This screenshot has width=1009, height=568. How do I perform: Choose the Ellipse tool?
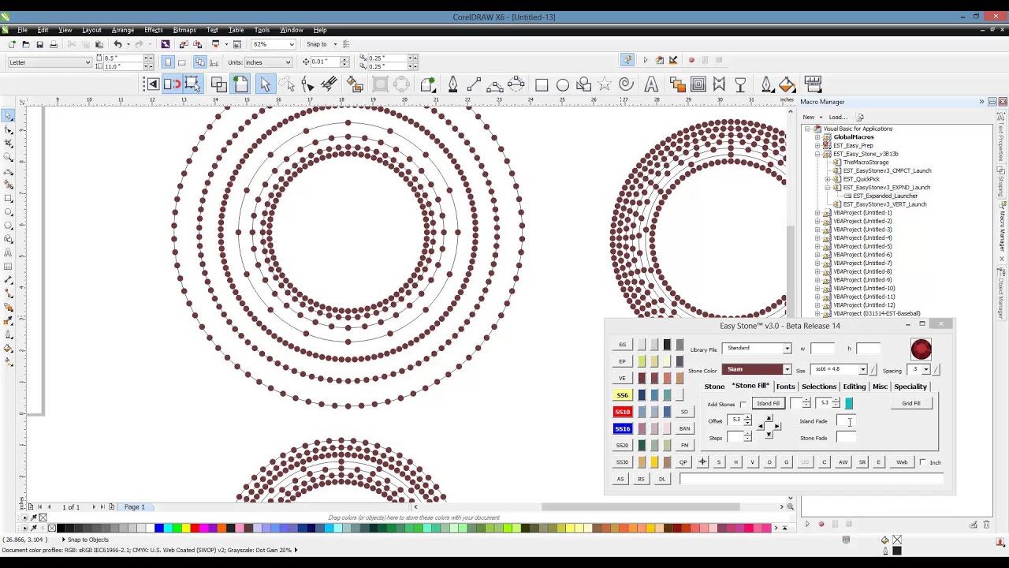tap(563, 84)
